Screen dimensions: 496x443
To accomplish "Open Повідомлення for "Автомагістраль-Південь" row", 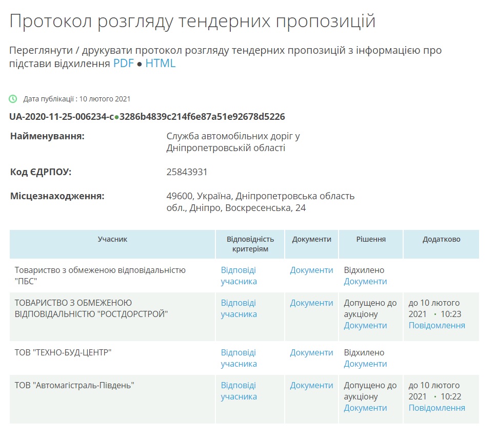I will (x=437, y=408).
